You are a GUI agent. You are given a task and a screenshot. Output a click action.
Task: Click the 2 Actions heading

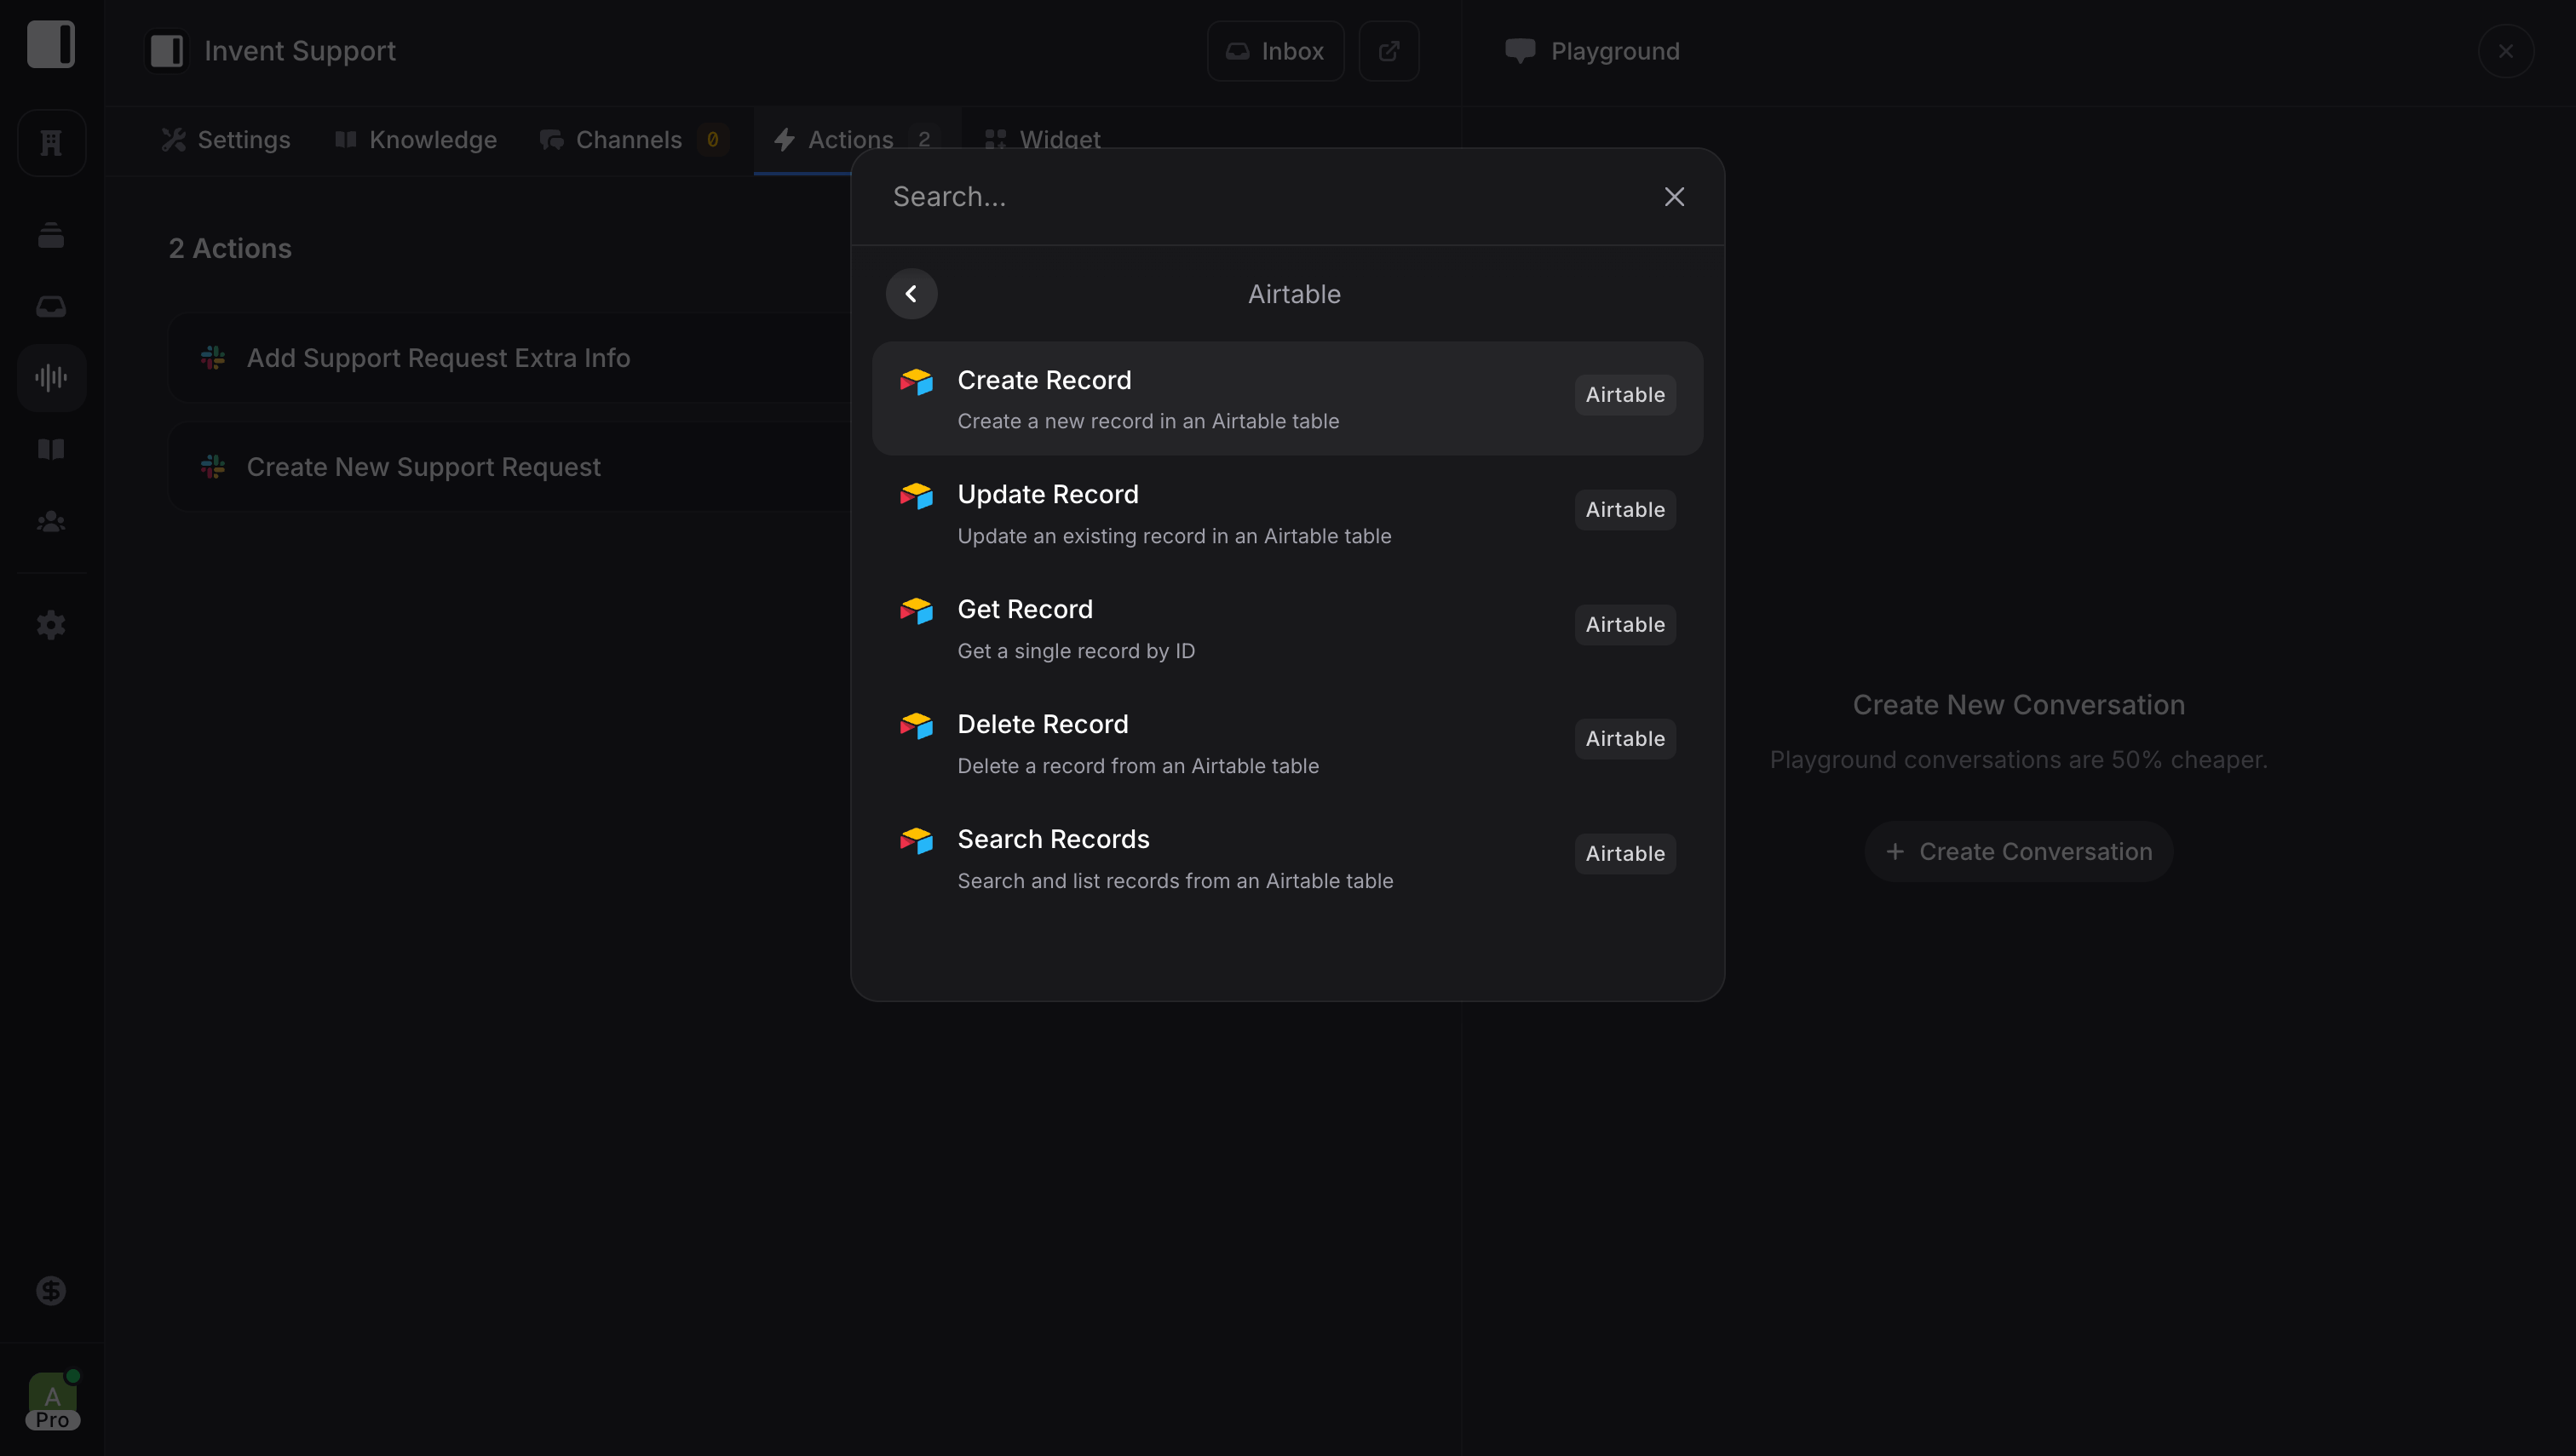(x=230, y=249)
